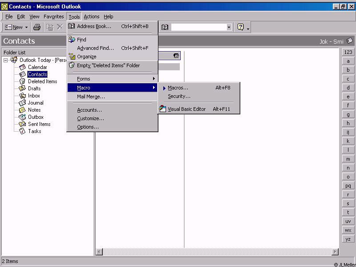356x267 pixels.
Task: Open the Inbox folder
Action: (x=34, y=96)
